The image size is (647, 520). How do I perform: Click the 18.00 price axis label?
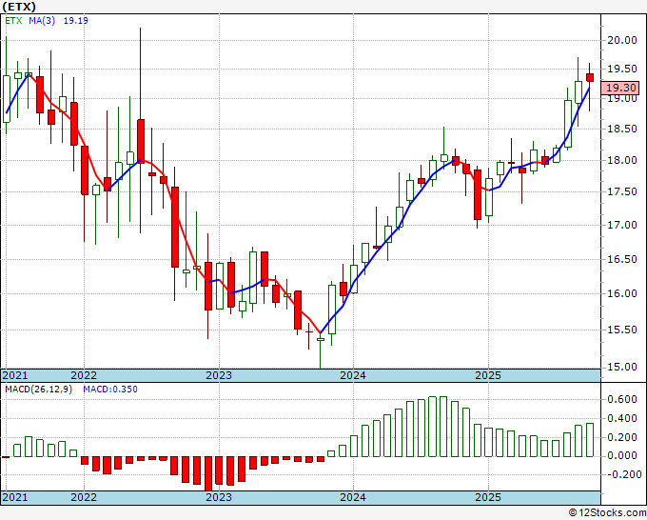tap(622, 160)
